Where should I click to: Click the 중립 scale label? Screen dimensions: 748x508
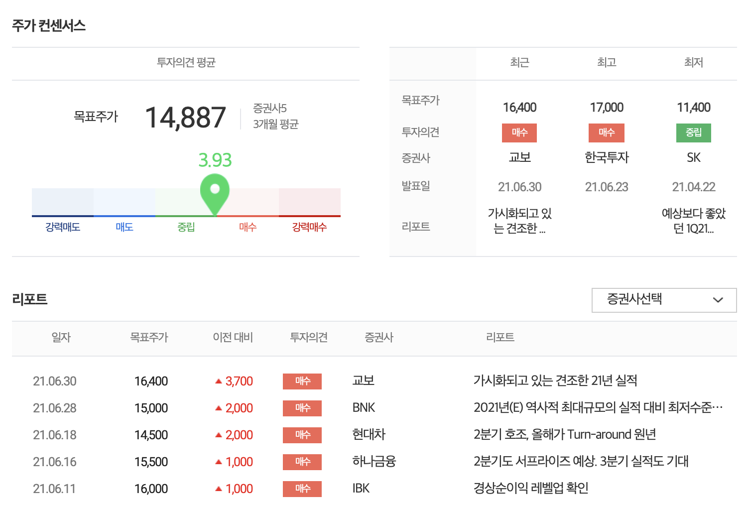tap(186, 227)
